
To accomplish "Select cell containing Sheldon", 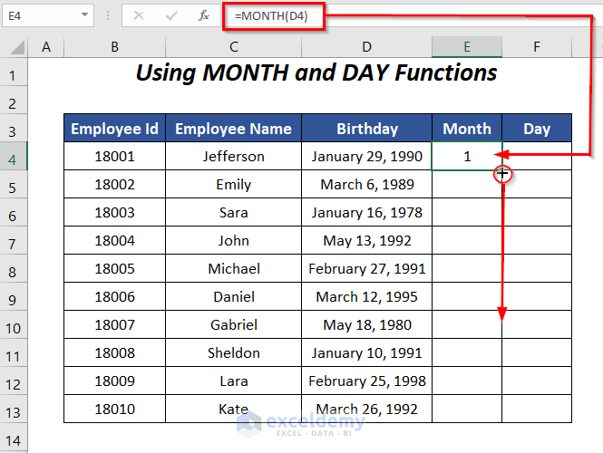I will (233, 352).
